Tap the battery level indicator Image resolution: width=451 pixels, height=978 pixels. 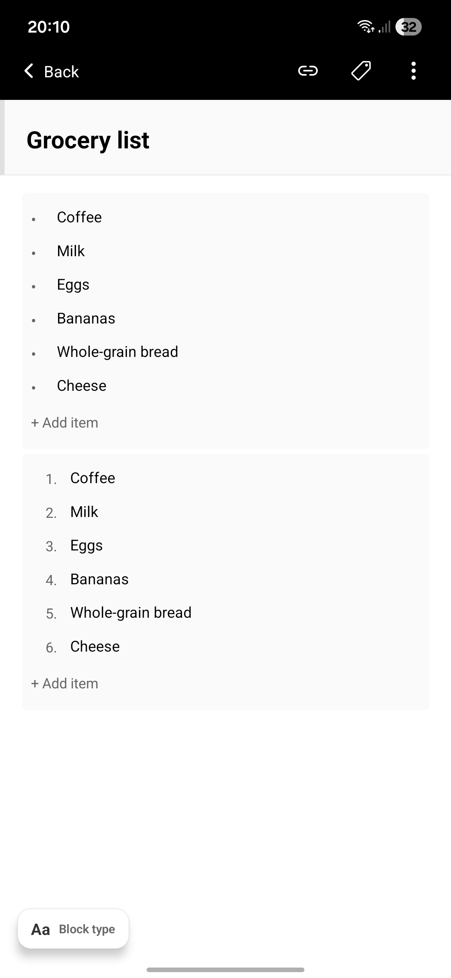(408, 27)
